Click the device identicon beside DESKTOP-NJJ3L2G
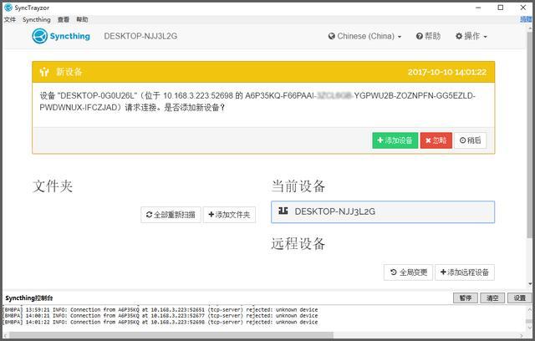The image size is (535, 341). pos(283,211)
